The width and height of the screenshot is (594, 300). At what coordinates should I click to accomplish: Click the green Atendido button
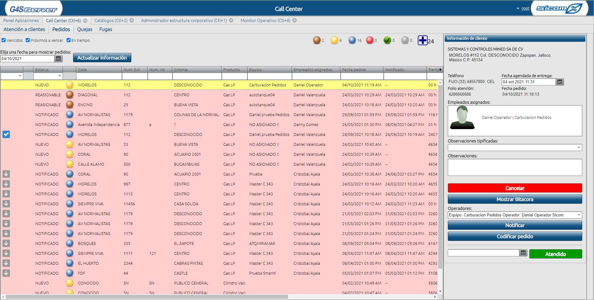coord(556,254)
